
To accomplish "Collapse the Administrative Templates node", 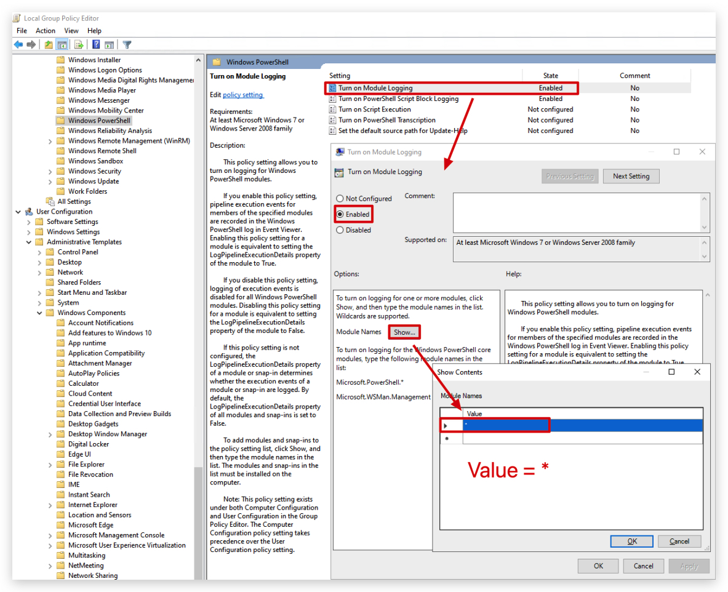I will pyautogui.click(x=29, y=242).
